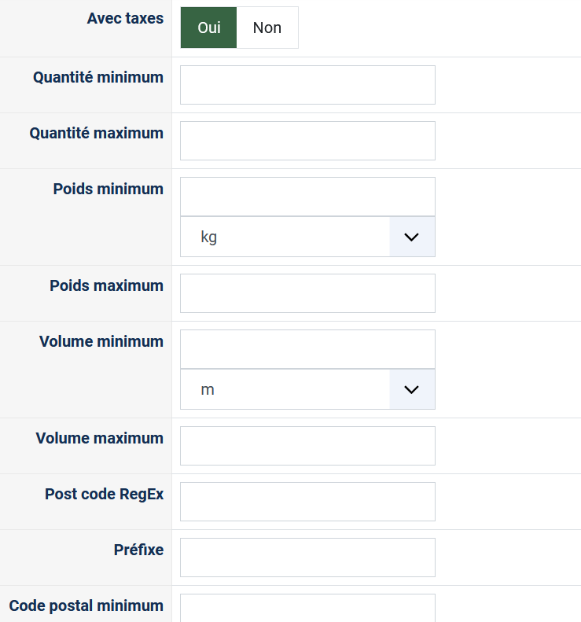This screenshot has width=581, height=622.
Task: Focus the Quantité maximum text box
Action: coord(307,141)
